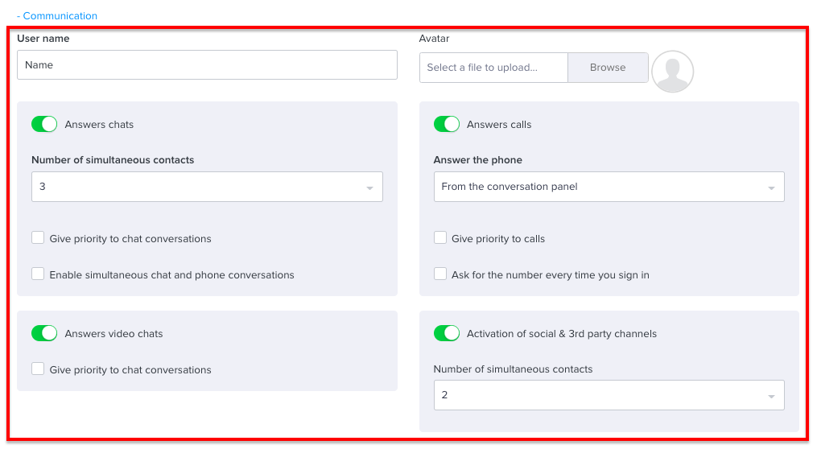Check Ask for the number every time you sign in

(440, 274)
